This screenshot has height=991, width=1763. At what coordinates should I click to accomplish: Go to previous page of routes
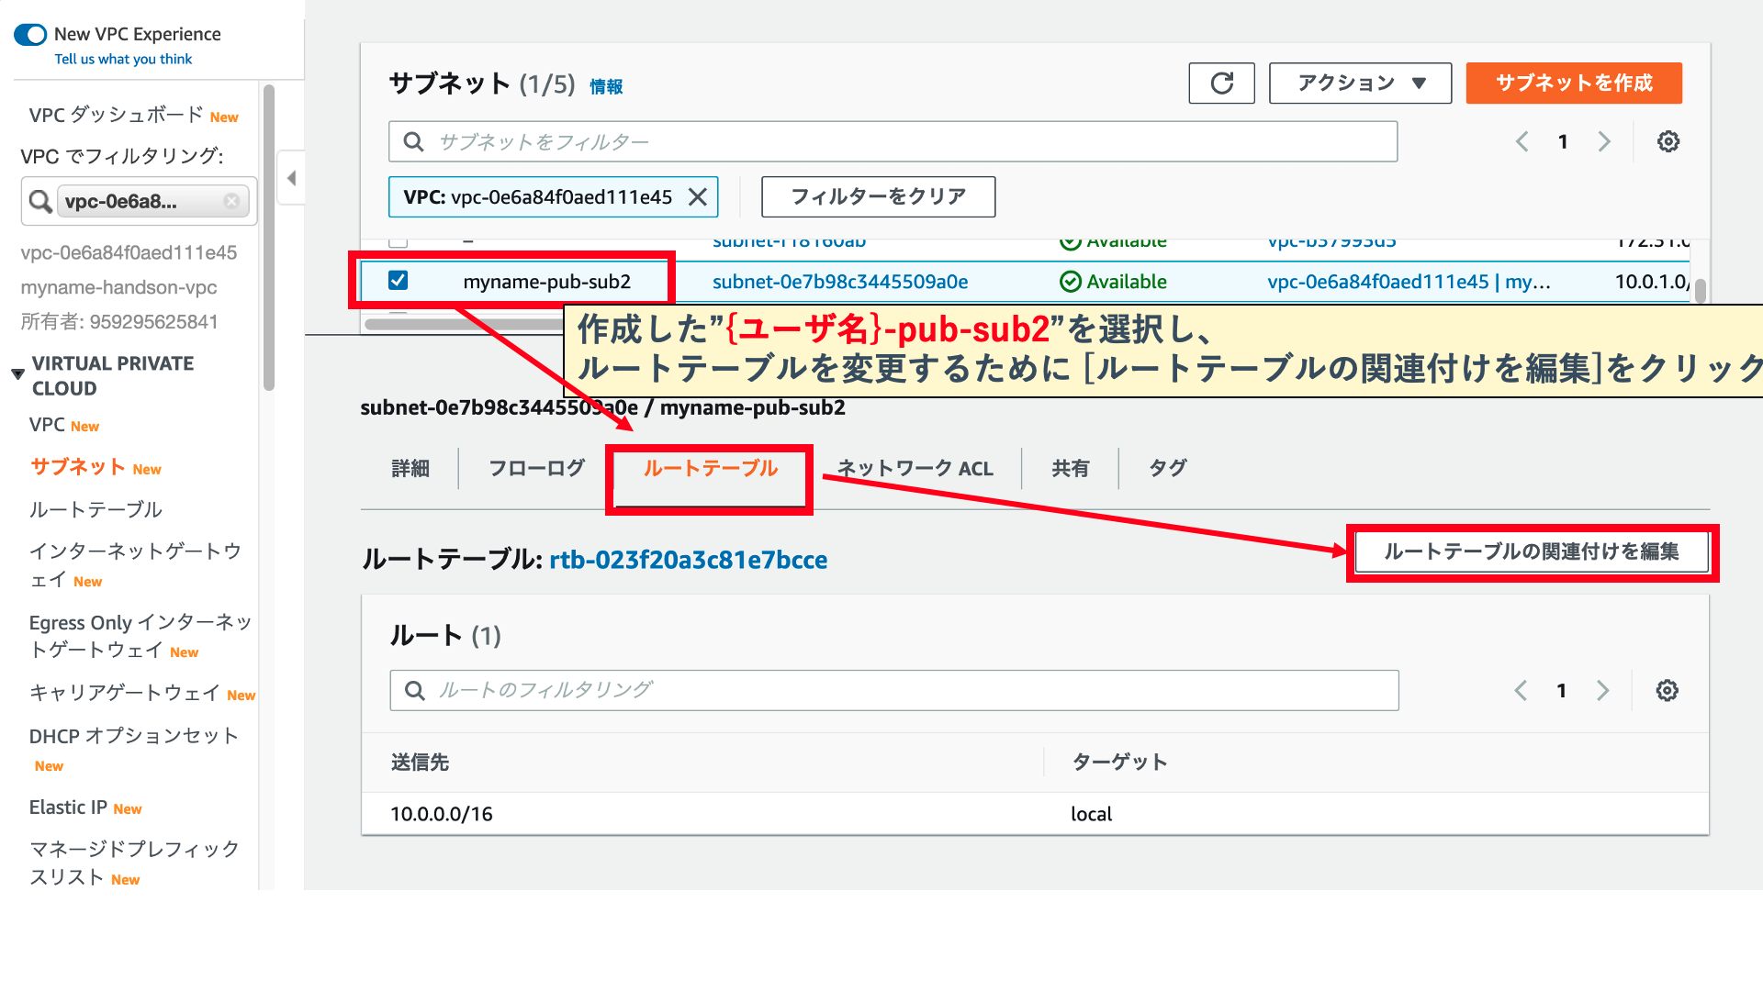point(1521,690)
